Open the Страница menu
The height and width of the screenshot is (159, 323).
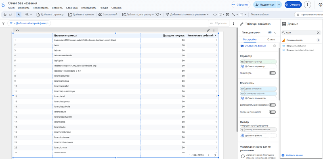[x=72, y=8]
